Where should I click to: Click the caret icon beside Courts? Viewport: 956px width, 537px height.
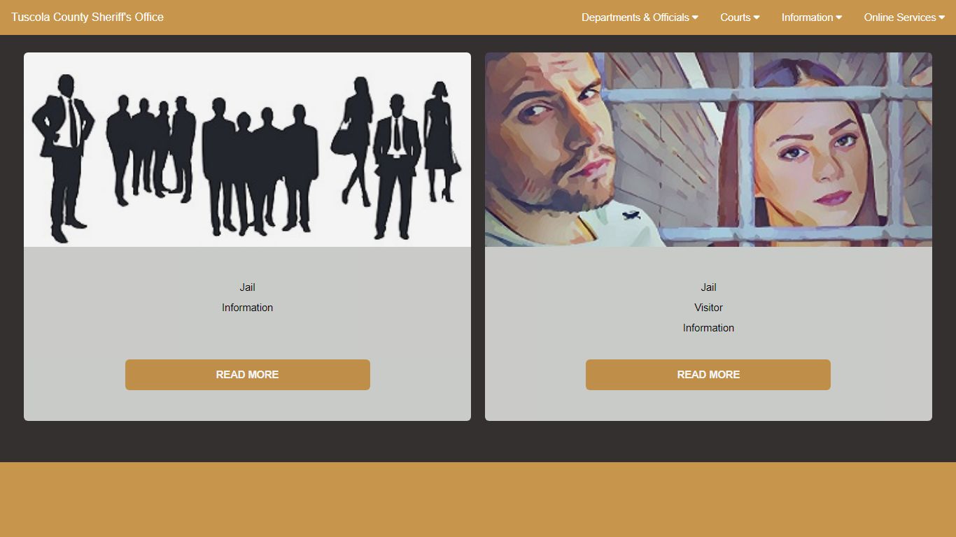click(757, 17)
